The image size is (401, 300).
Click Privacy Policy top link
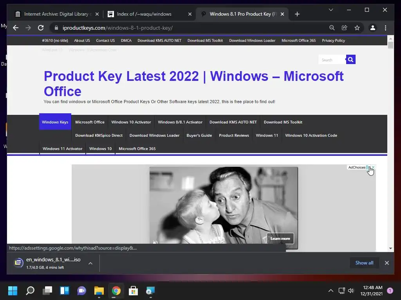[333, 40]
